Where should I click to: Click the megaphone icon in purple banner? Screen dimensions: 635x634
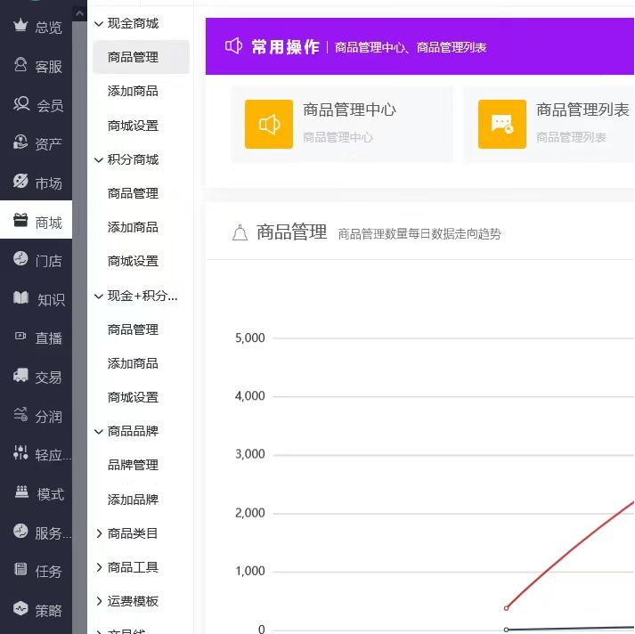(x=233, y=46)
